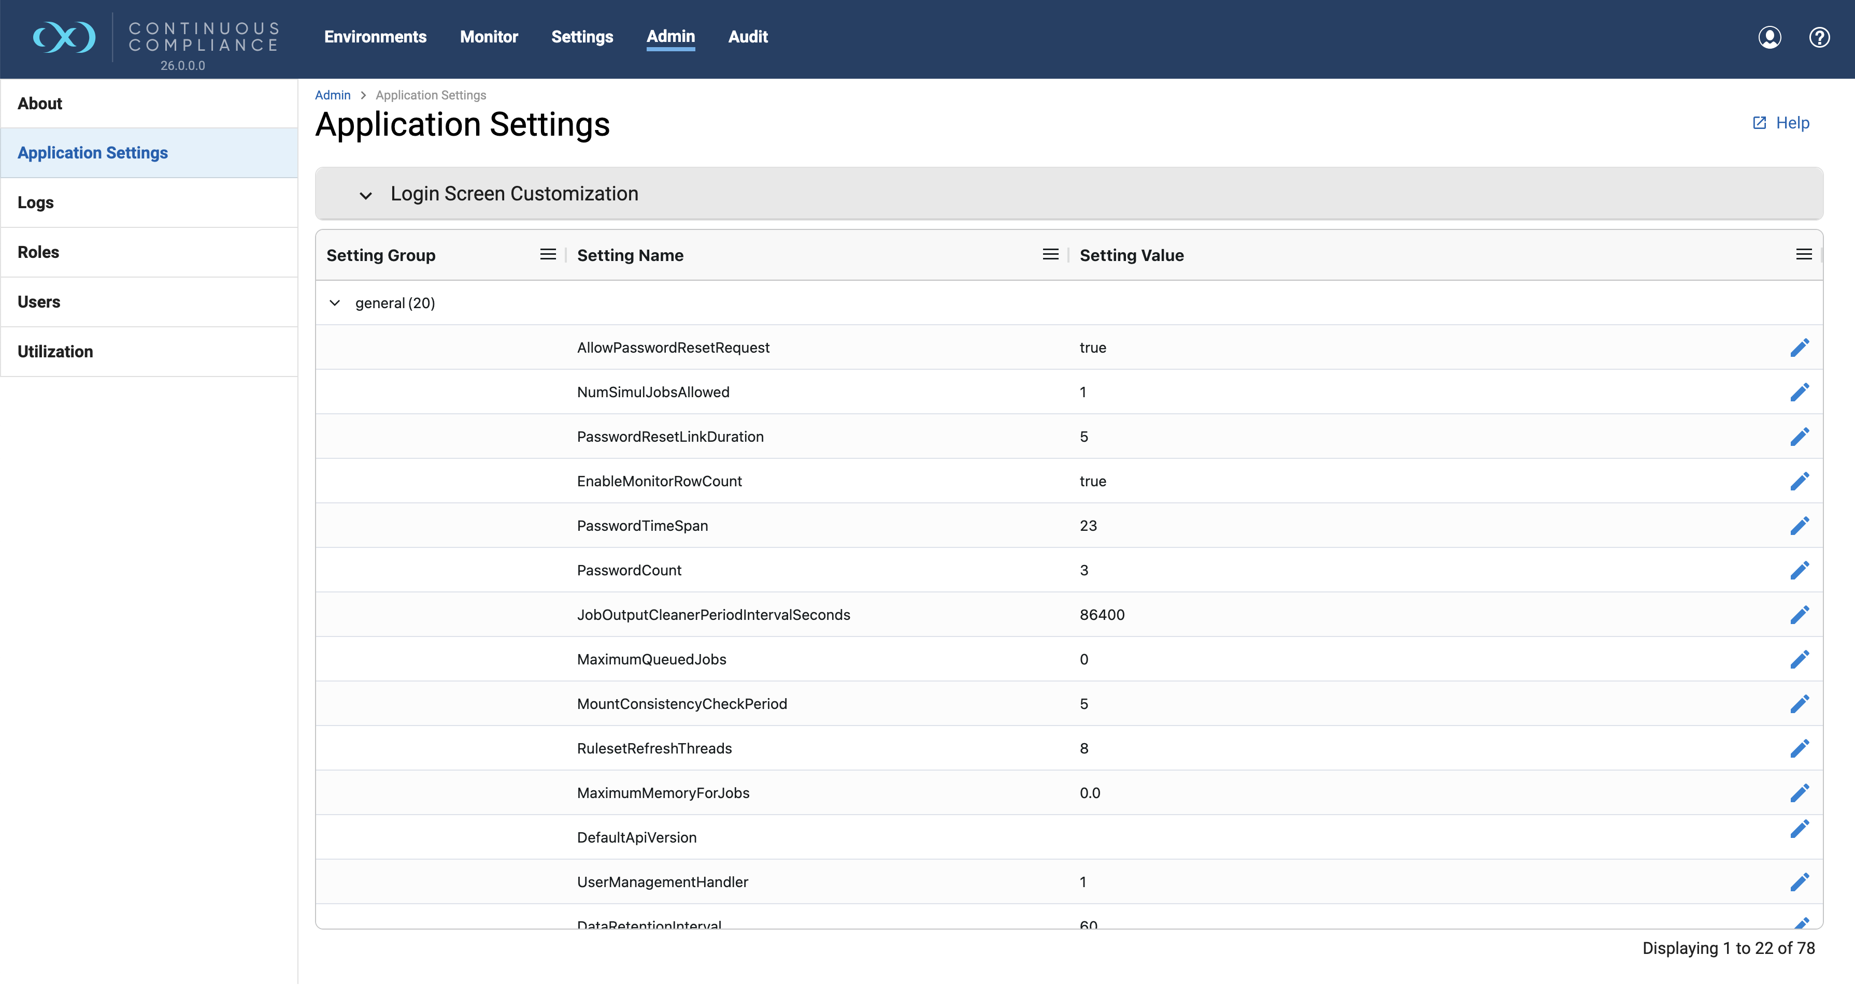This screenshot has height=985, width=1855.
Task: Go to Environments tab
Action: (x=375, y=37)
